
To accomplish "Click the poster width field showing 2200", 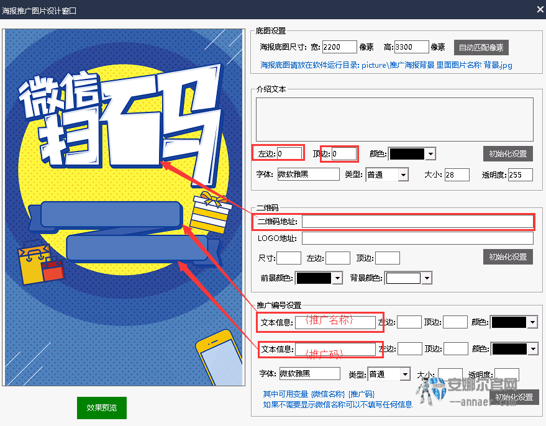I will pos(340,47).
